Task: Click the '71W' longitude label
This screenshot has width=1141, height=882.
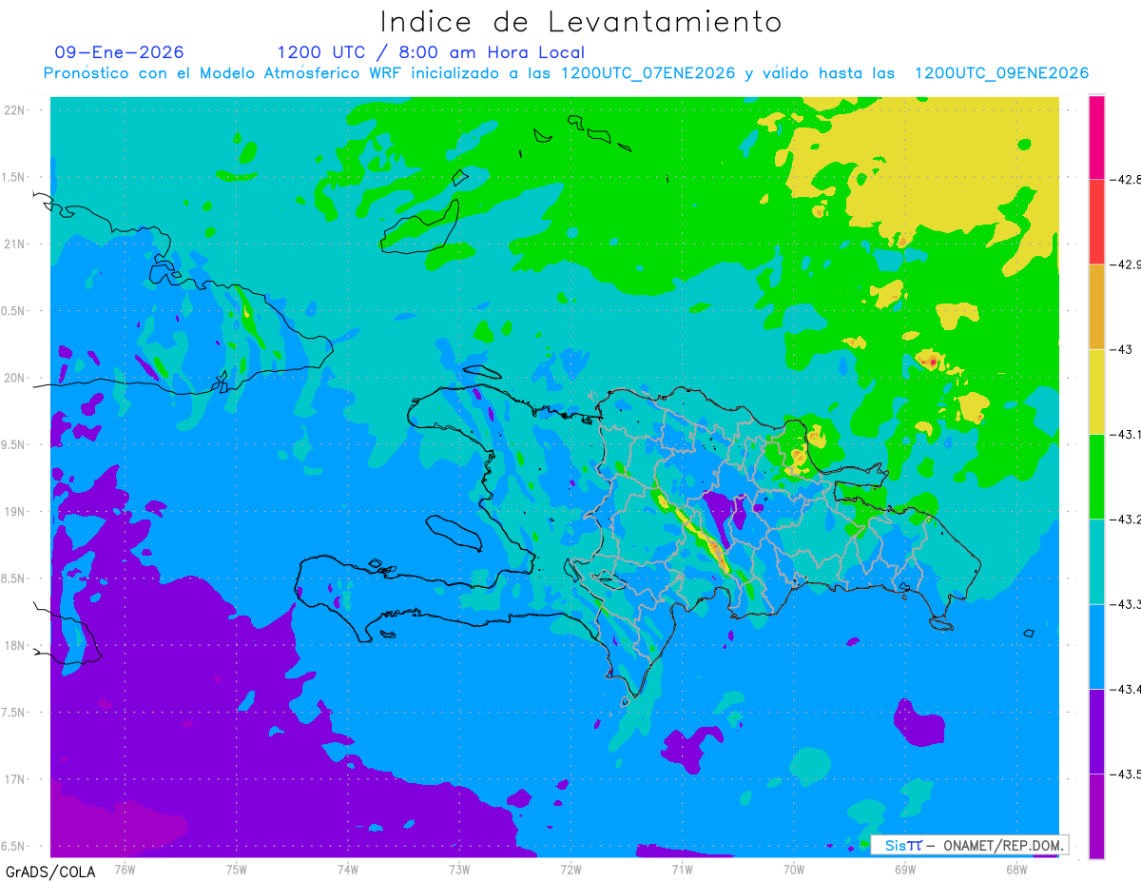Action: 682,868
